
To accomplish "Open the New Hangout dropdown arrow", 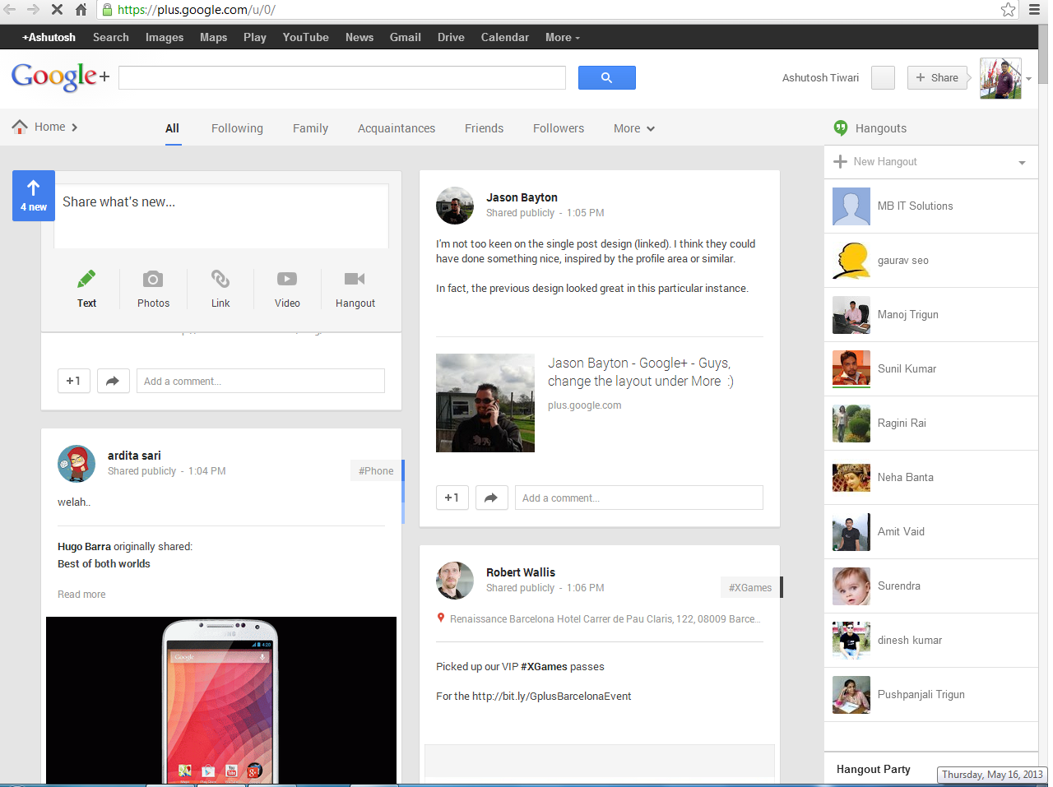I will click(1020, 162).
